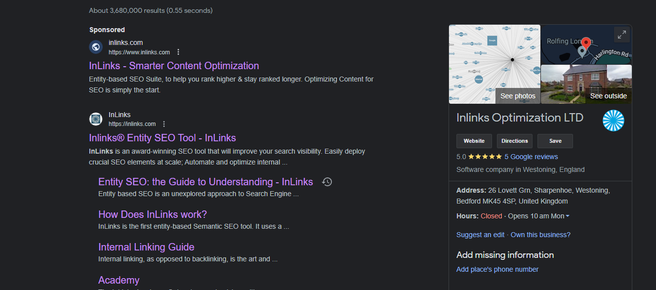This screenshot has width=656, height=290.
Task: Open the 'See outside' street view thumbnail
Action: 586,84
